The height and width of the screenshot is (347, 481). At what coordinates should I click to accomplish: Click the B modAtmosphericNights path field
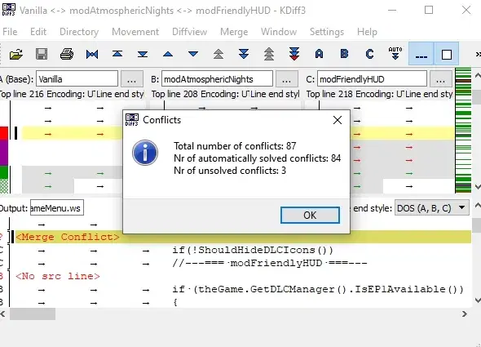[x=217, y=79]
